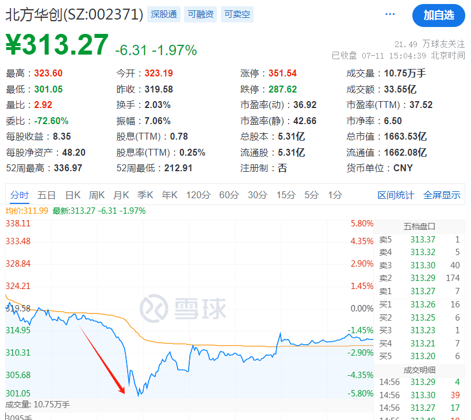Click the 最高 value 323.60
The image size is (471, 420).
coord(48,73)
